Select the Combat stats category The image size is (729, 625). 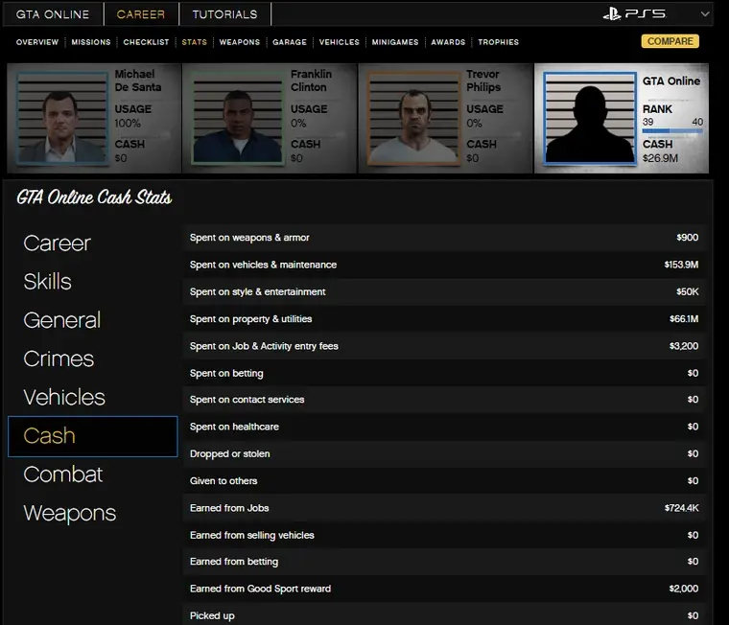pos(62,475)
